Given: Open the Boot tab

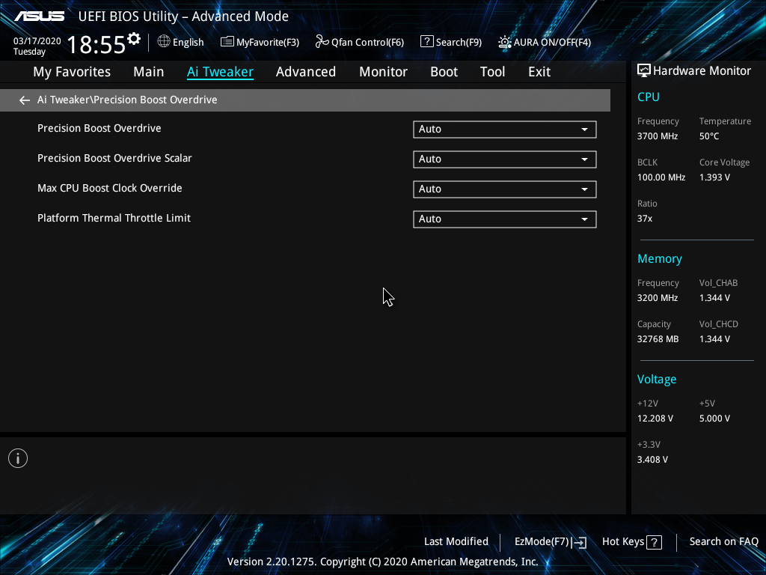Looking at the screenshot, I should [444, 72].
